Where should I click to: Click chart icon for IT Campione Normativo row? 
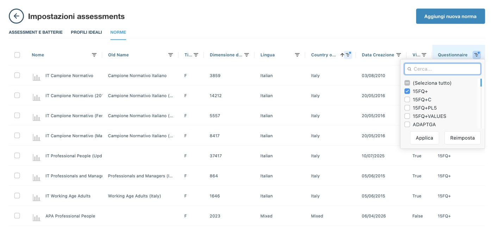click(36, 77)
